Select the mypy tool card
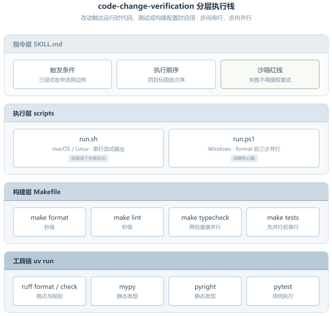Screen dimensions: 332x316 click(x=127, y=291)
